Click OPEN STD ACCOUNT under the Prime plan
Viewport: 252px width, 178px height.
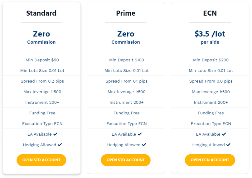tap(126, 160)
